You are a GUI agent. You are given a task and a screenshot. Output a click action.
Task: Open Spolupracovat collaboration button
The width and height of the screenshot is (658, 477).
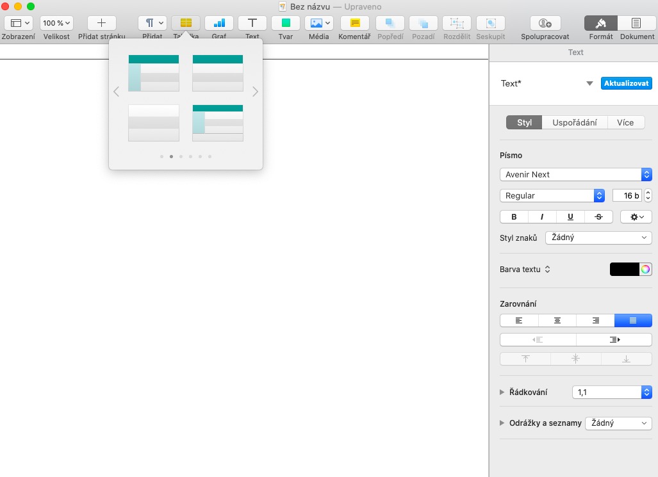(x=545, y=23)
